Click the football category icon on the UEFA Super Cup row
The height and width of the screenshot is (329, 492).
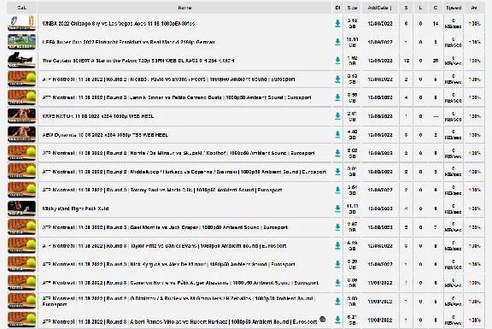click(21, 42)
